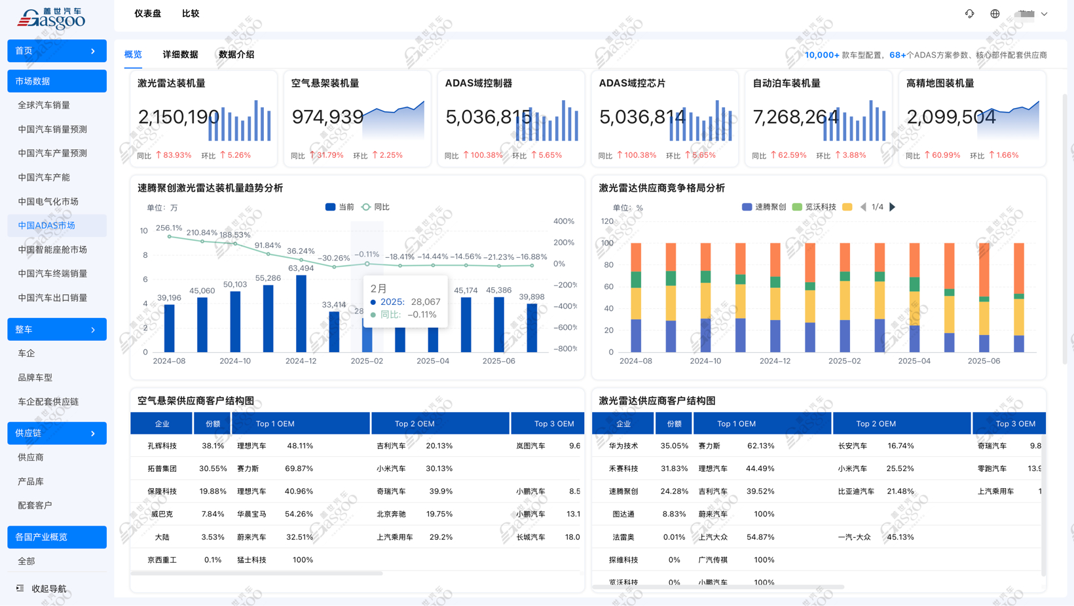Click 收起导航 to collapse sidebar
The height and width of the screenshot is (606, 1074).
pyautogui.click(x=49, y=589)
